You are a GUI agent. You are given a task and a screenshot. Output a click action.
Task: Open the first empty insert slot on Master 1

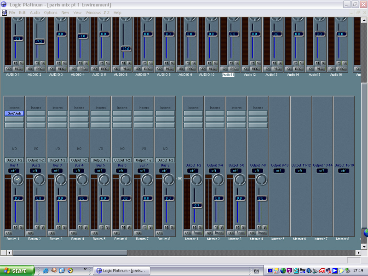coord(193,113)
